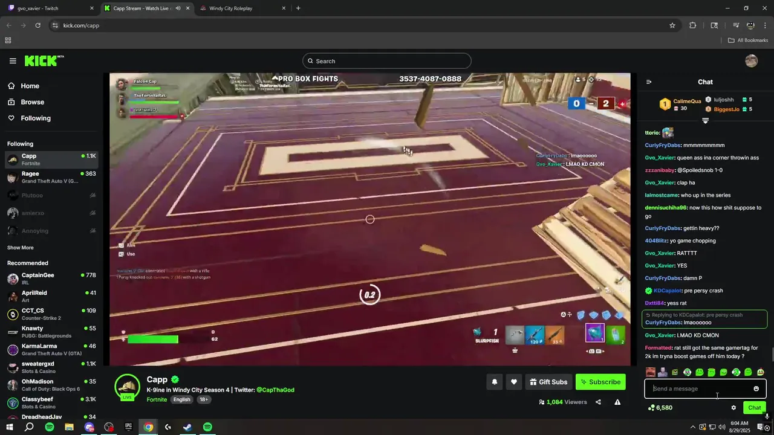Open Chrome three-dot menu

click(764, 25)
